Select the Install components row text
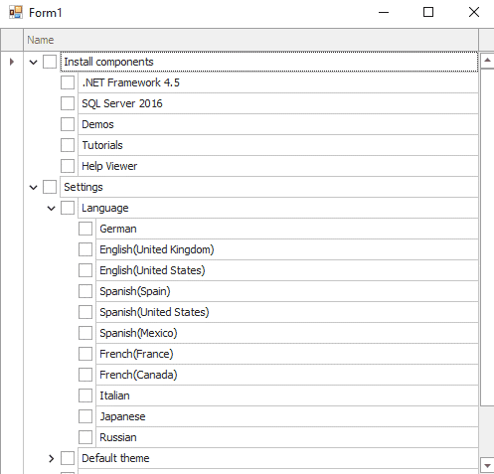 pyautogui.click(x=108, y=62)
